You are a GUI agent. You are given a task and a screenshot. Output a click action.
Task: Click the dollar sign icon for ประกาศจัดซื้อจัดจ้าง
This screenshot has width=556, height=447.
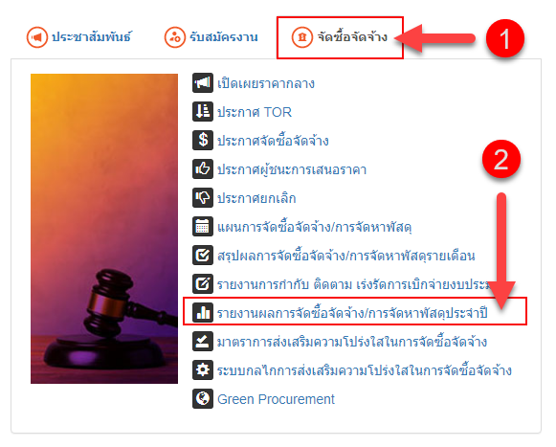click(203, 140)
